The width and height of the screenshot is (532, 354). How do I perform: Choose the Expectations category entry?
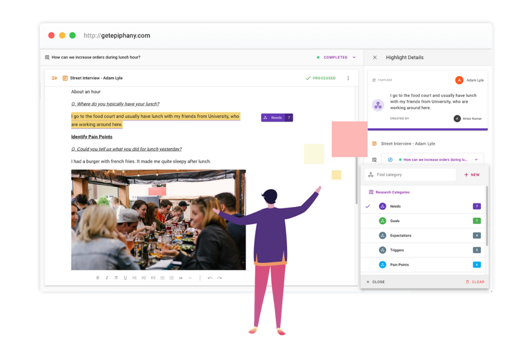(400, 236)
